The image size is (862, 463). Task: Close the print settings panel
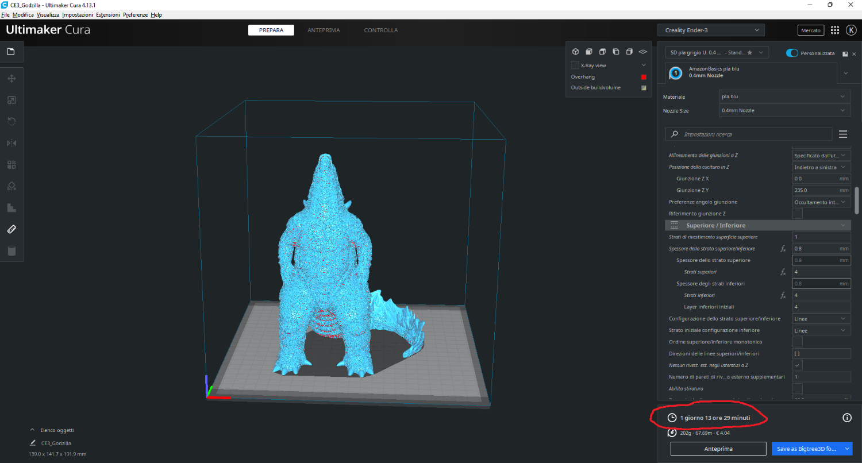(x=854, y=53)
